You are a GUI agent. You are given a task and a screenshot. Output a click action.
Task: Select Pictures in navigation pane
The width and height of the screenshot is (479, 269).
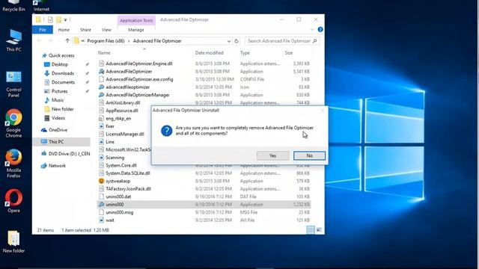pyautogui.click(x=60, y=91)
